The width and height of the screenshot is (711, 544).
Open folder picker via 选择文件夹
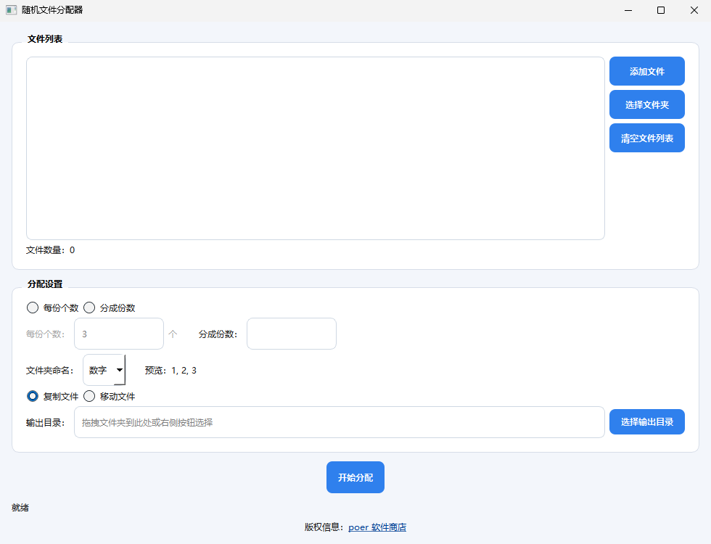646,104
